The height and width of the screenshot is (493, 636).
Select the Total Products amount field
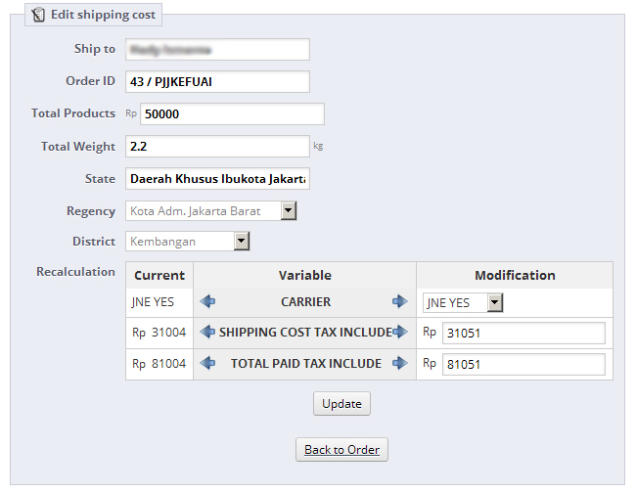pos(232,114)
